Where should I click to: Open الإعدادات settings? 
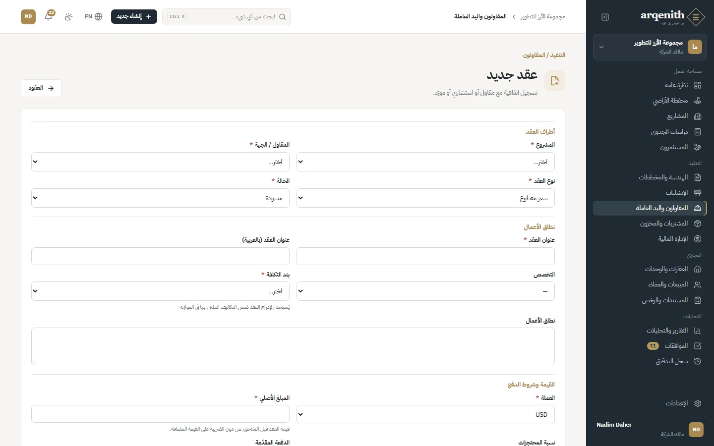pyautogui.click(x=650, y=403)
